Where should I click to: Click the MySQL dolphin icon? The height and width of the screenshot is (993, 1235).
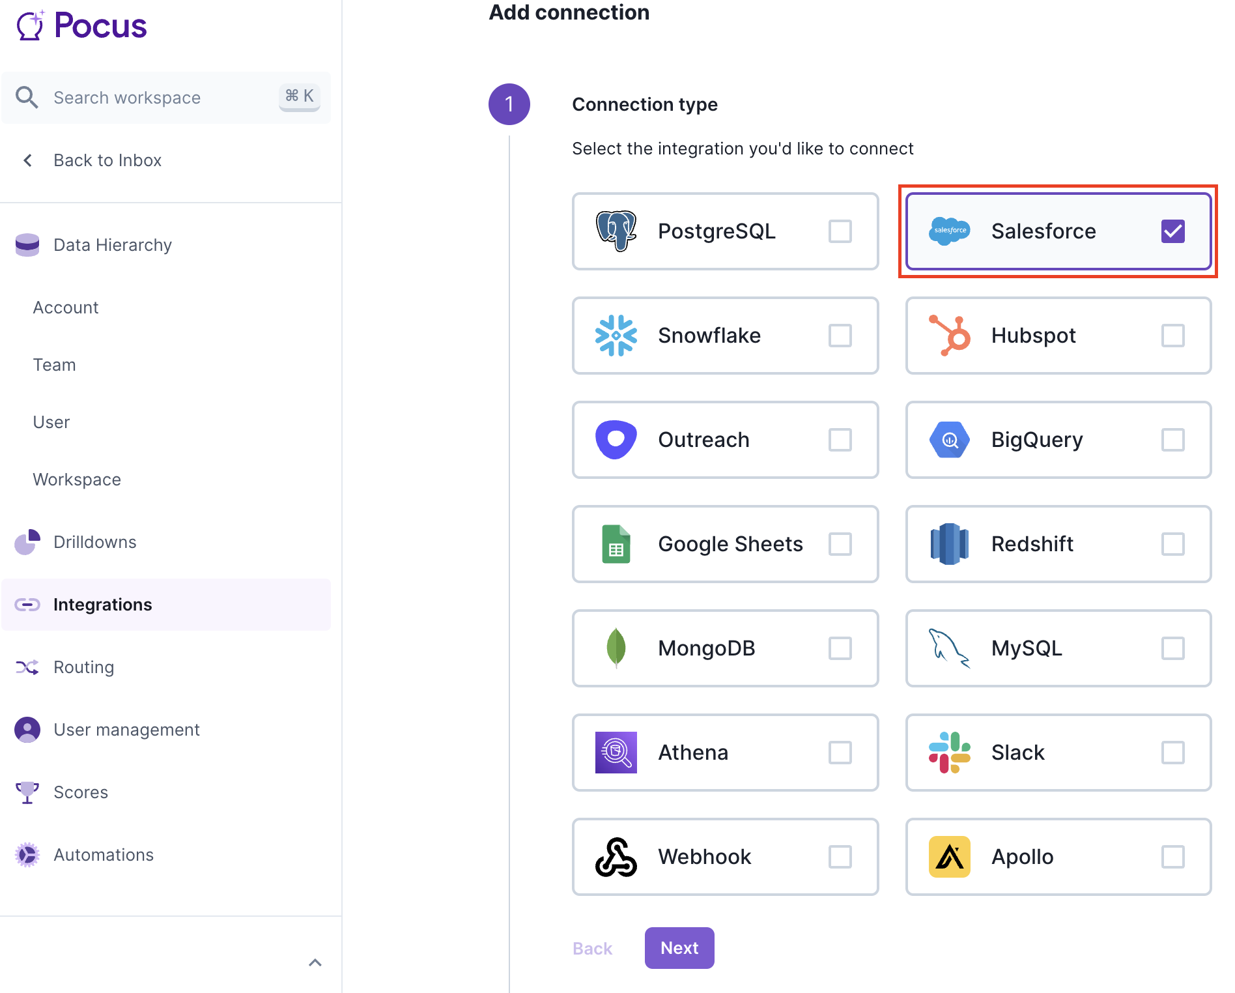pyautogui.click(x=950, y=648)
